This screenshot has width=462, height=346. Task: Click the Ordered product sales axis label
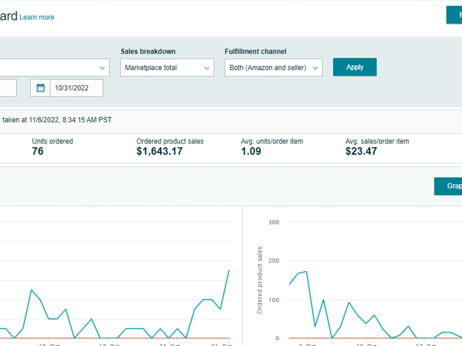tap(259, 280)
